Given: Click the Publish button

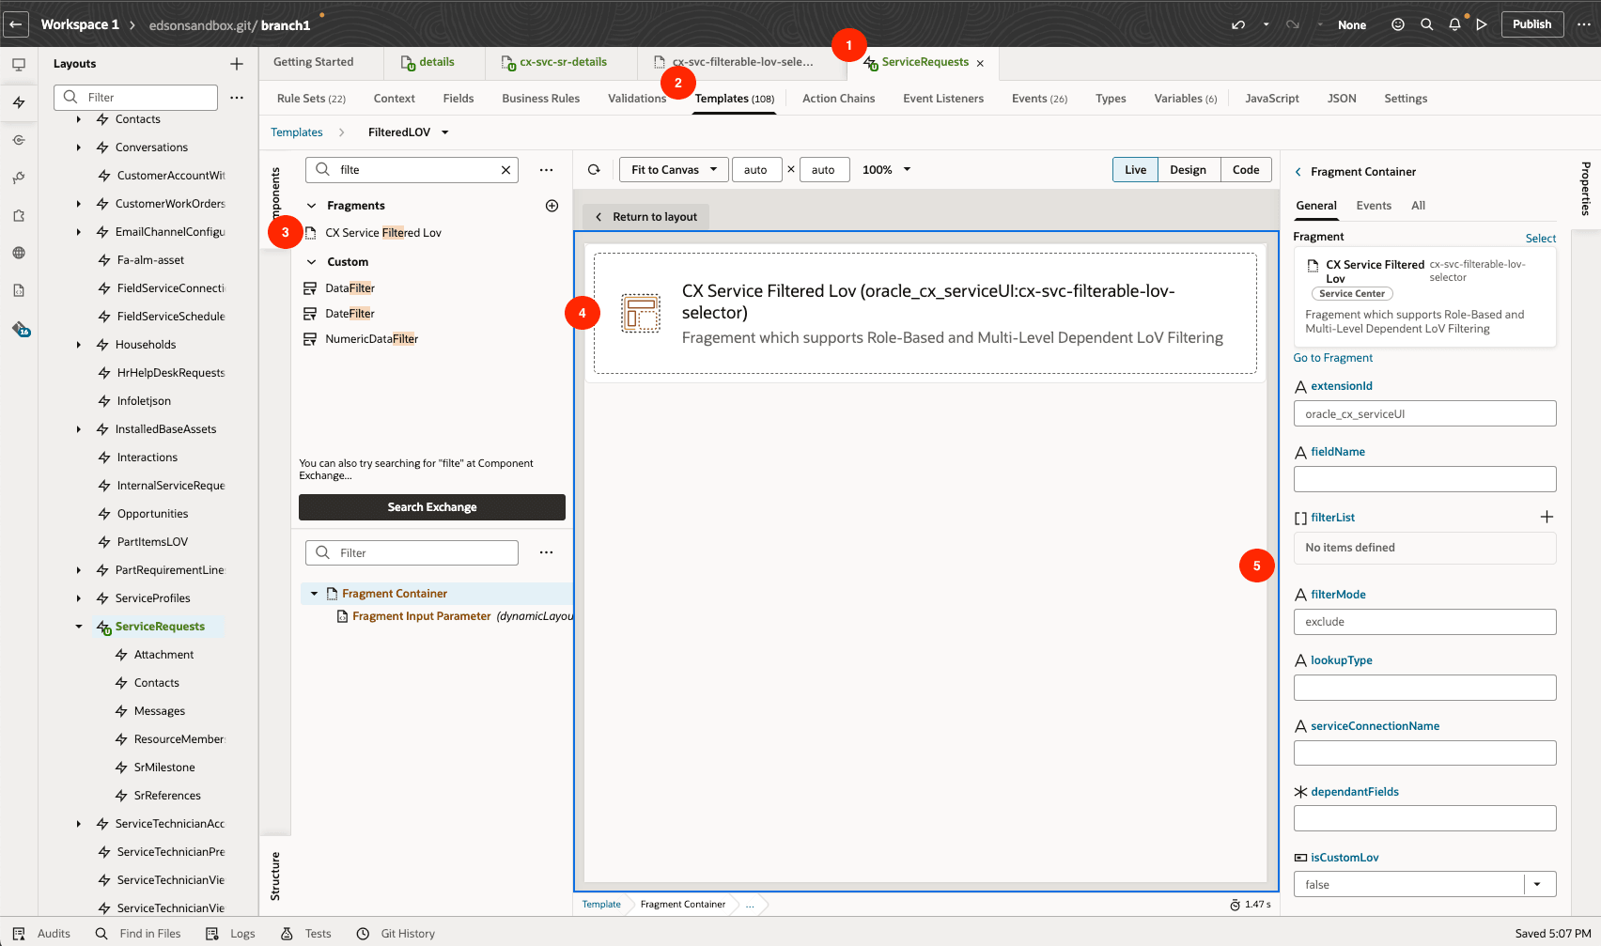Looking at the screenshot, I should click(x=1531, y=24).
